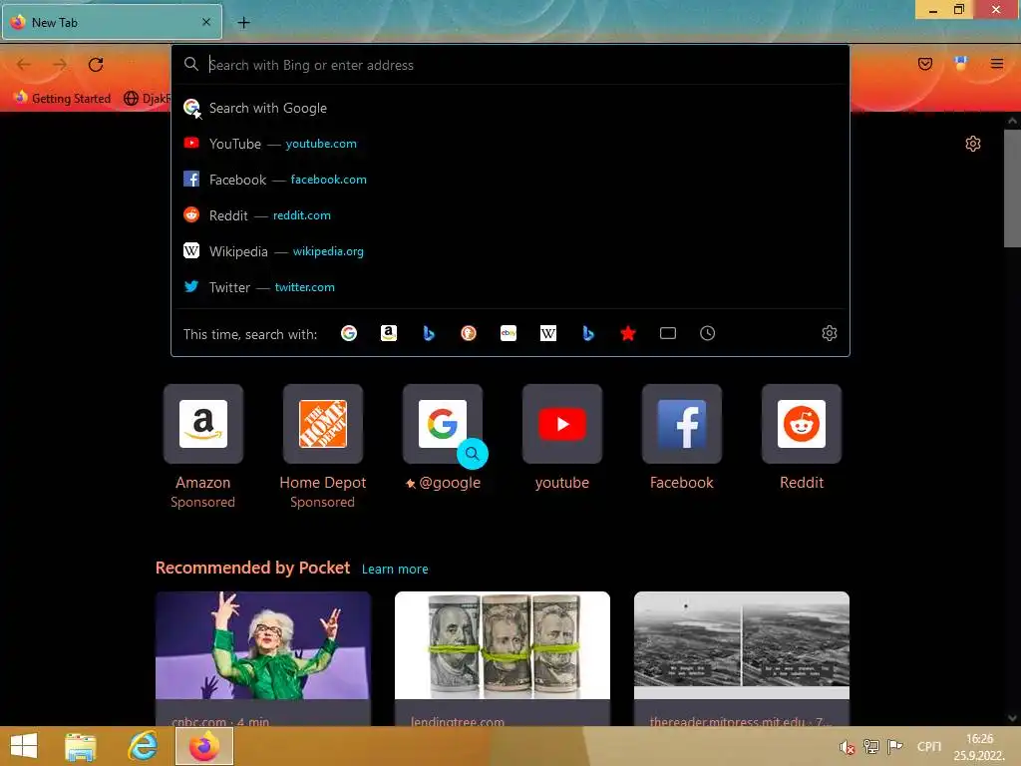Click the Save to Pocket toolbar icon
Image resolution: width=1021 pixels, height=766 pixels.
click(x=925, y=64)
